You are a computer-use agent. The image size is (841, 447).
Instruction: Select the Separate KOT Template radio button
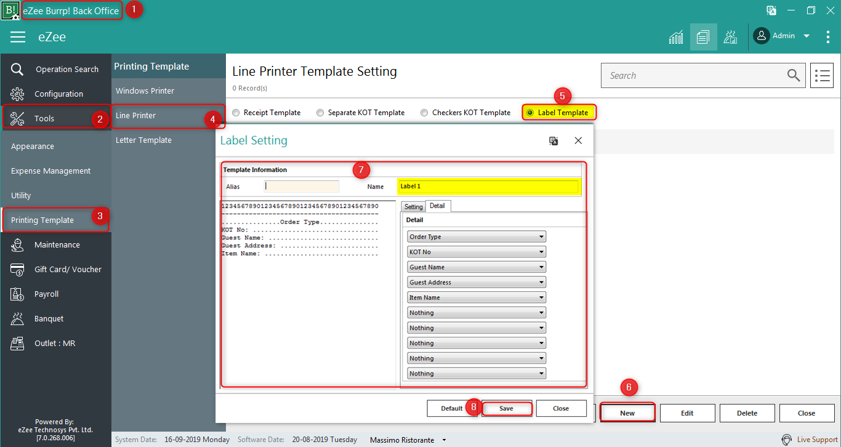(x=320, y=113)
